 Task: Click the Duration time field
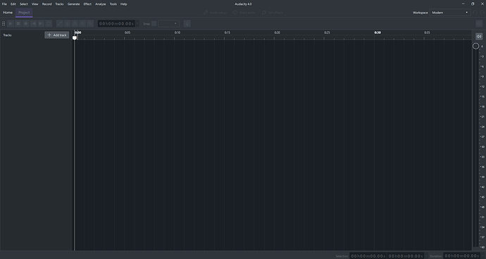point(462,256)
